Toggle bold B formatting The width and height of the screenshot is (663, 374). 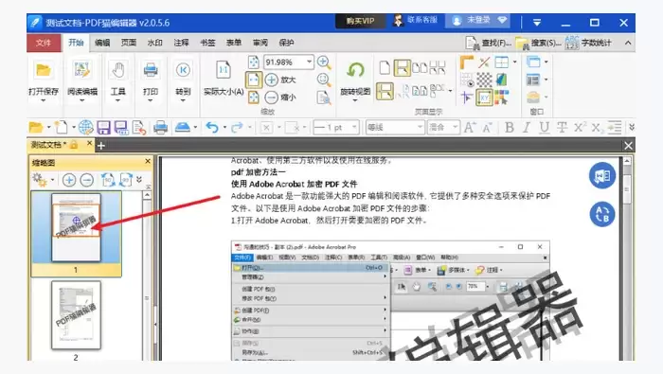click(510, 127)
